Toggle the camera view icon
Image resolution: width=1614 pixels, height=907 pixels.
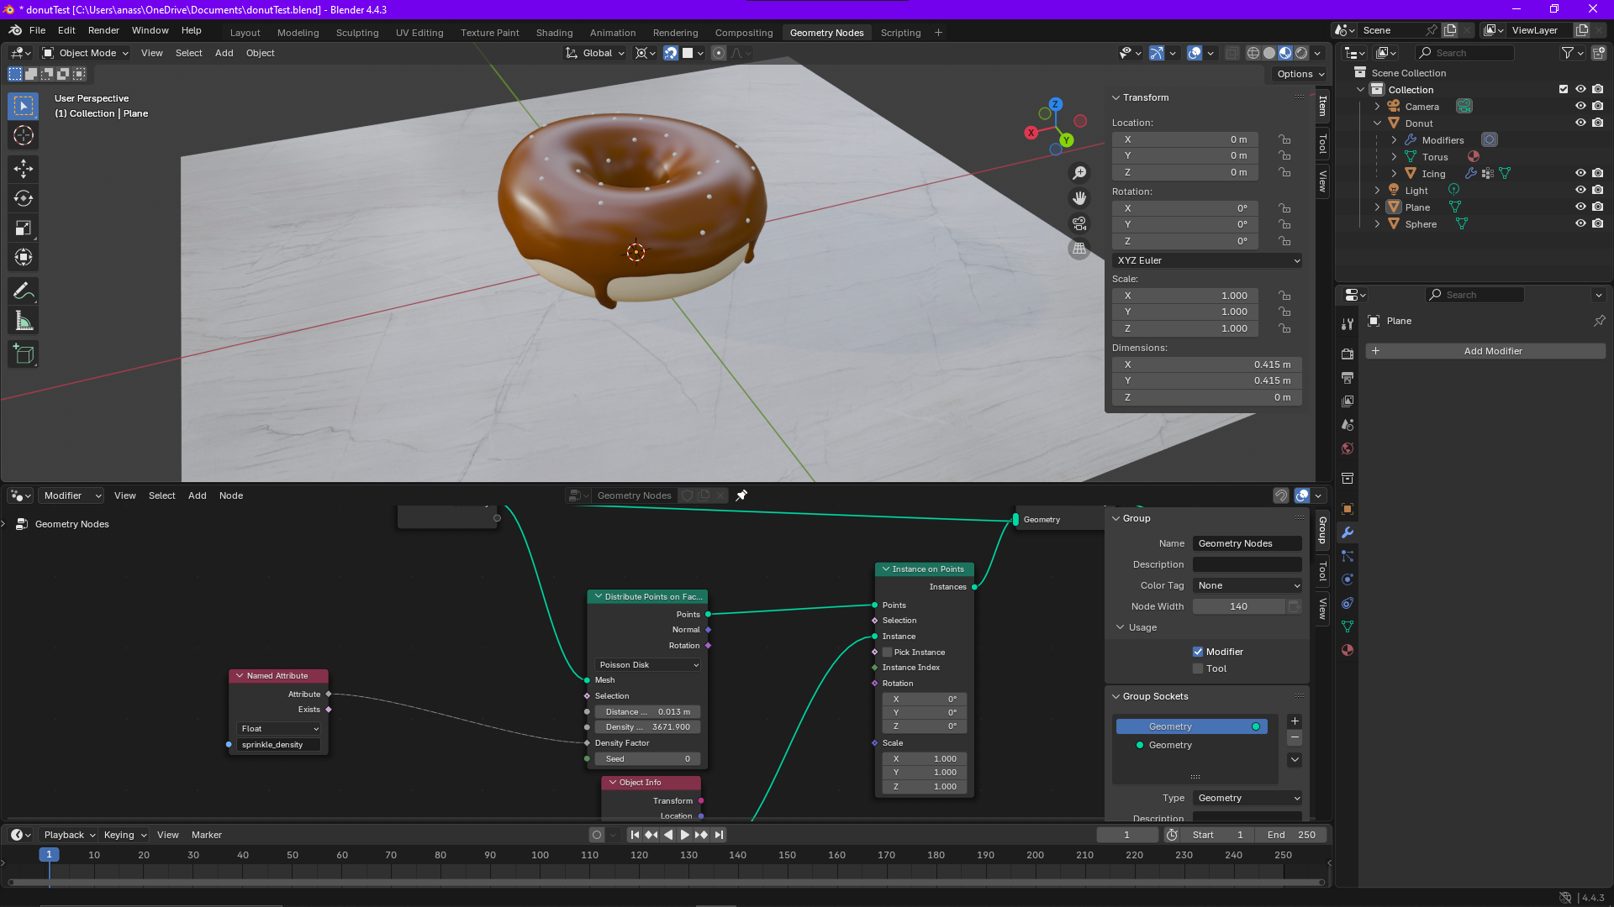1079,223
